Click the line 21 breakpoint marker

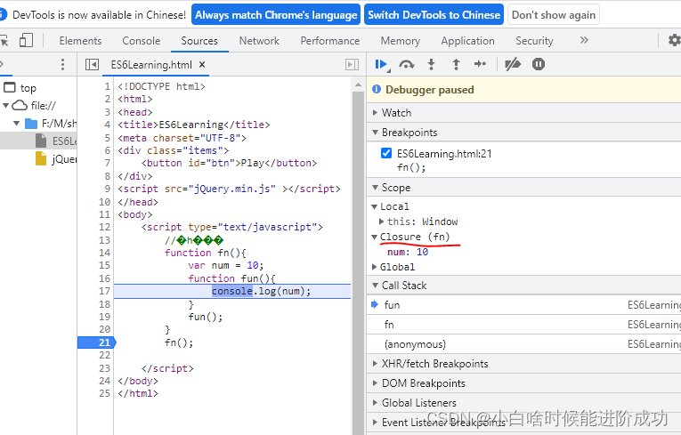95,342
